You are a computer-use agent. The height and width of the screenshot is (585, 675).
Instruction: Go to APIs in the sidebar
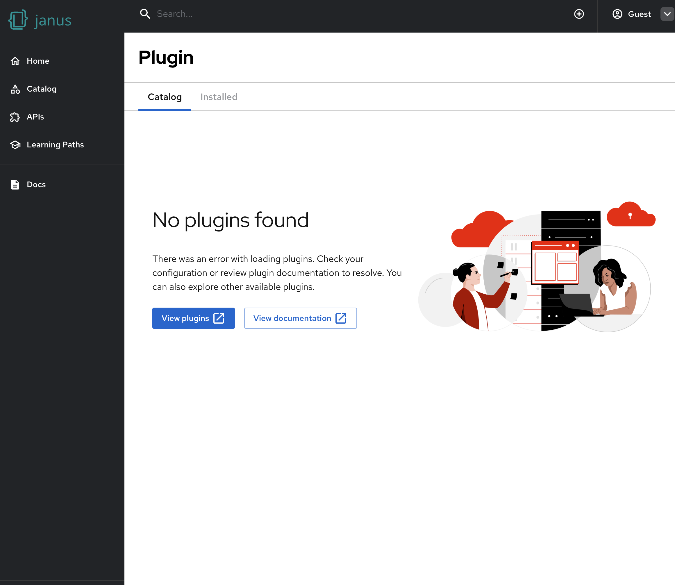pos(35,117)
